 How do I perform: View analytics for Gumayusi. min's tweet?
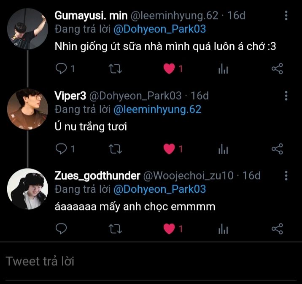pos(223,69)
